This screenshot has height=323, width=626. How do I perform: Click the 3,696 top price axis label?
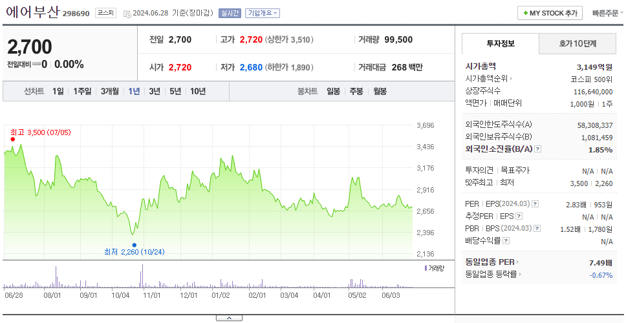425,125
